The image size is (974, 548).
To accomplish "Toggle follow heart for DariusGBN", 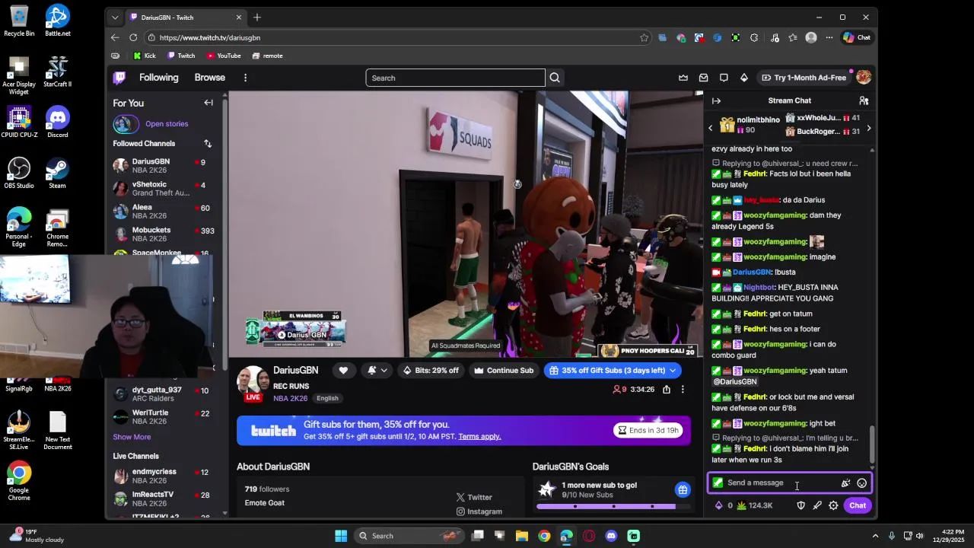I will tap(343, 371).
